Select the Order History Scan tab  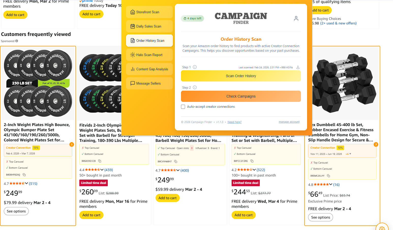(x=149, y=40)
